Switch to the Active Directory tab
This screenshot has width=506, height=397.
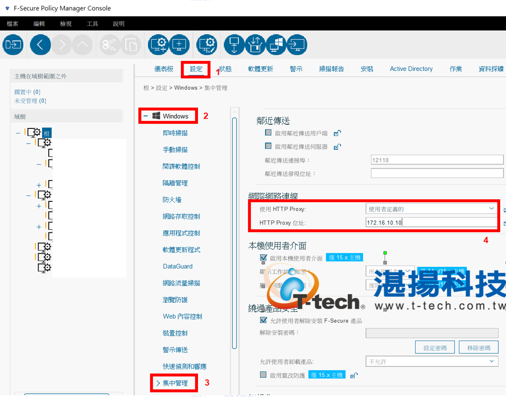click(x=411, y=68)
